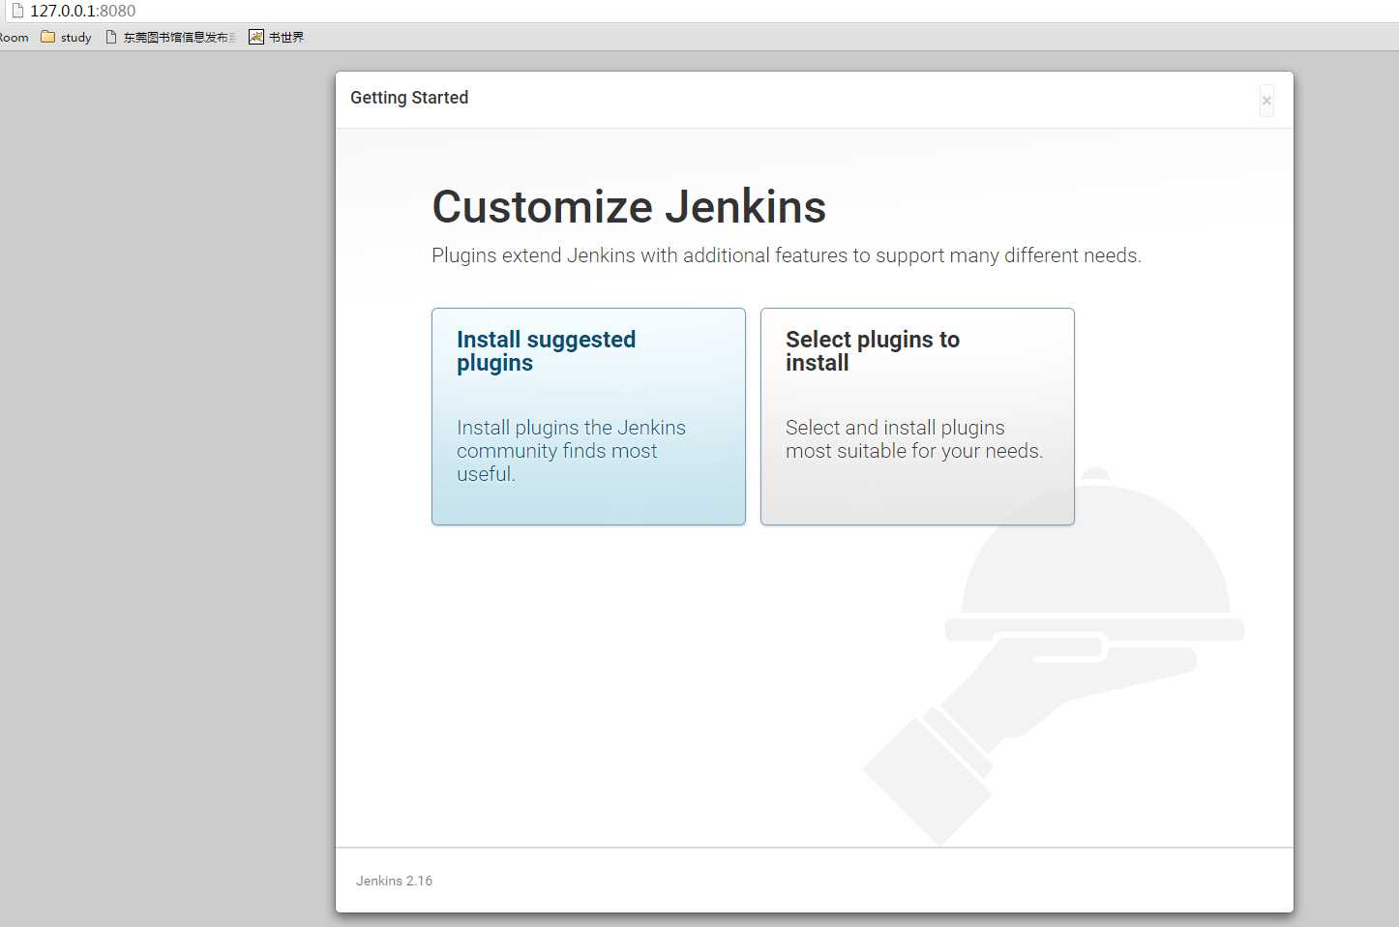The width and height of the screenshot is (1399, 927).
Task: Open the 书世界 bookmark
Action: [277, 37]
